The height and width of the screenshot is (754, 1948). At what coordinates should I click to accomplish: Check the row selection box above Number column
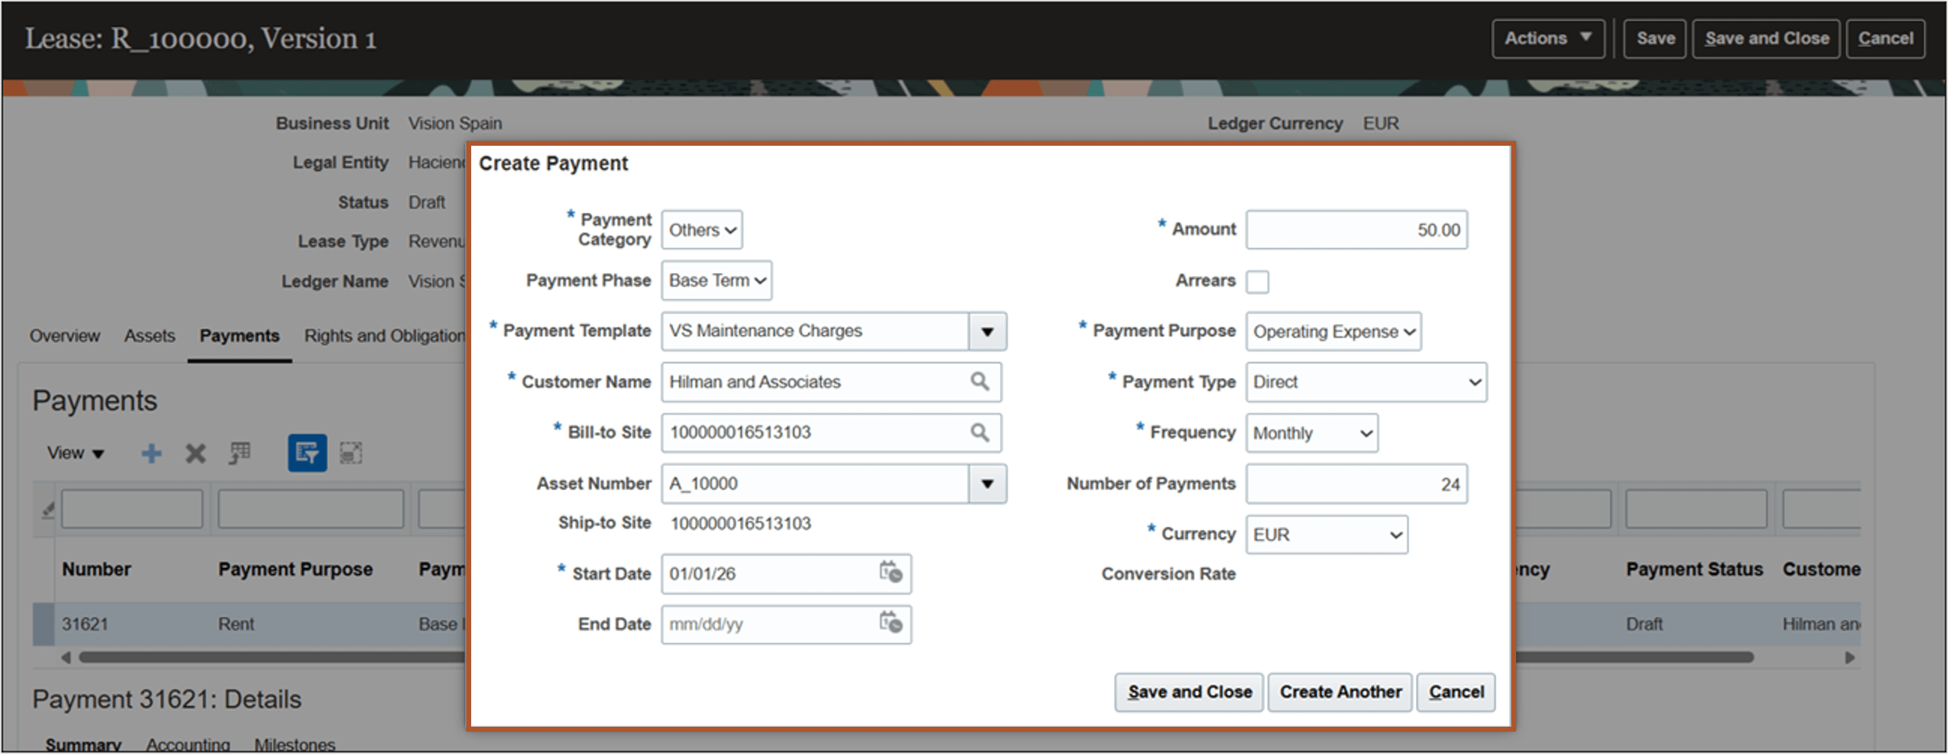pos(132,508)
